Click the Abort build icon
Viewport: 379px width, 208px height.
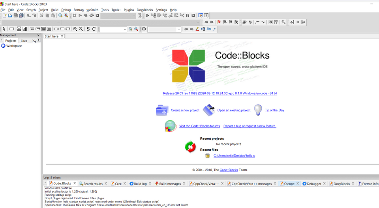[x=97, y=15]
